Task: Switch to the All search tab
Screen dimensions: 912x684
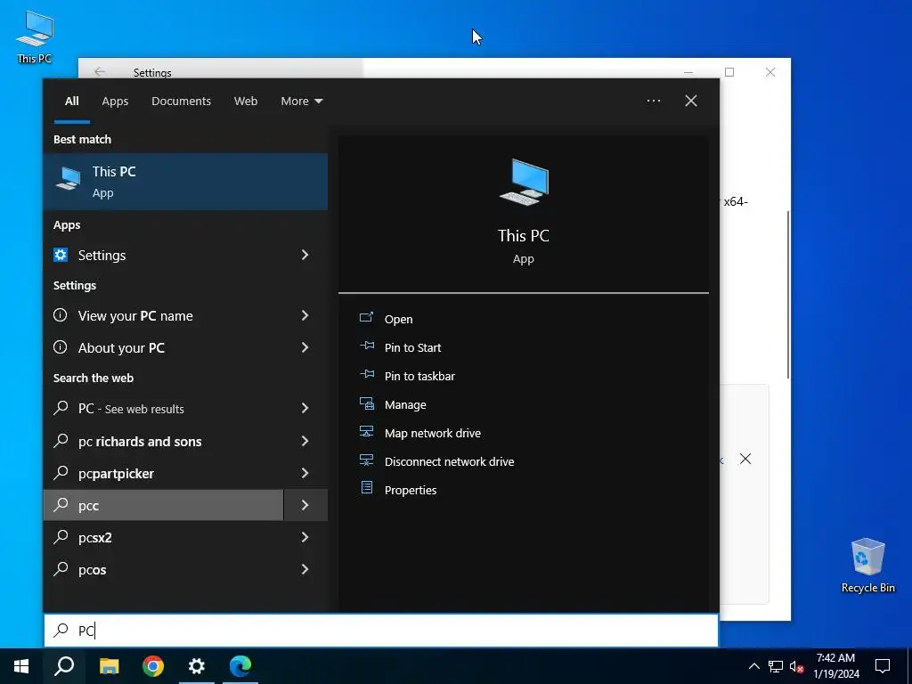Action: [71, 102]
